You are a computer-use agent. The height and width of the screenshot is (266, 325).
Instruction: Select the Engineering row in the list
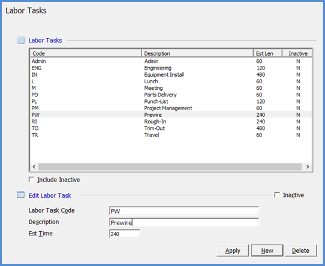(x=171, y=68)
